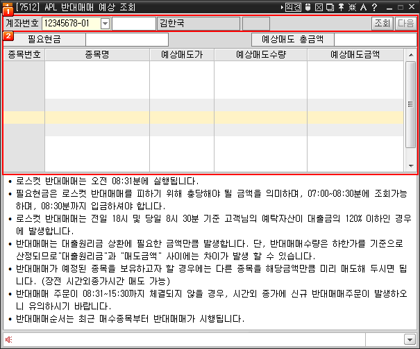Click the 예상매도수량 column header

tap(261, 55)
